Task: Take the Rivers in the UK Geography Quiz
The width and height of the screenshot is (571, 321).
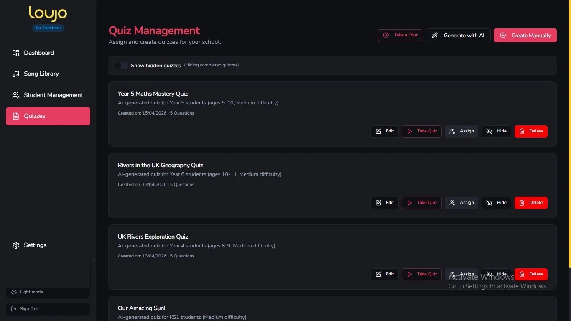Action: pyautogui.click(x=422, y=203)
